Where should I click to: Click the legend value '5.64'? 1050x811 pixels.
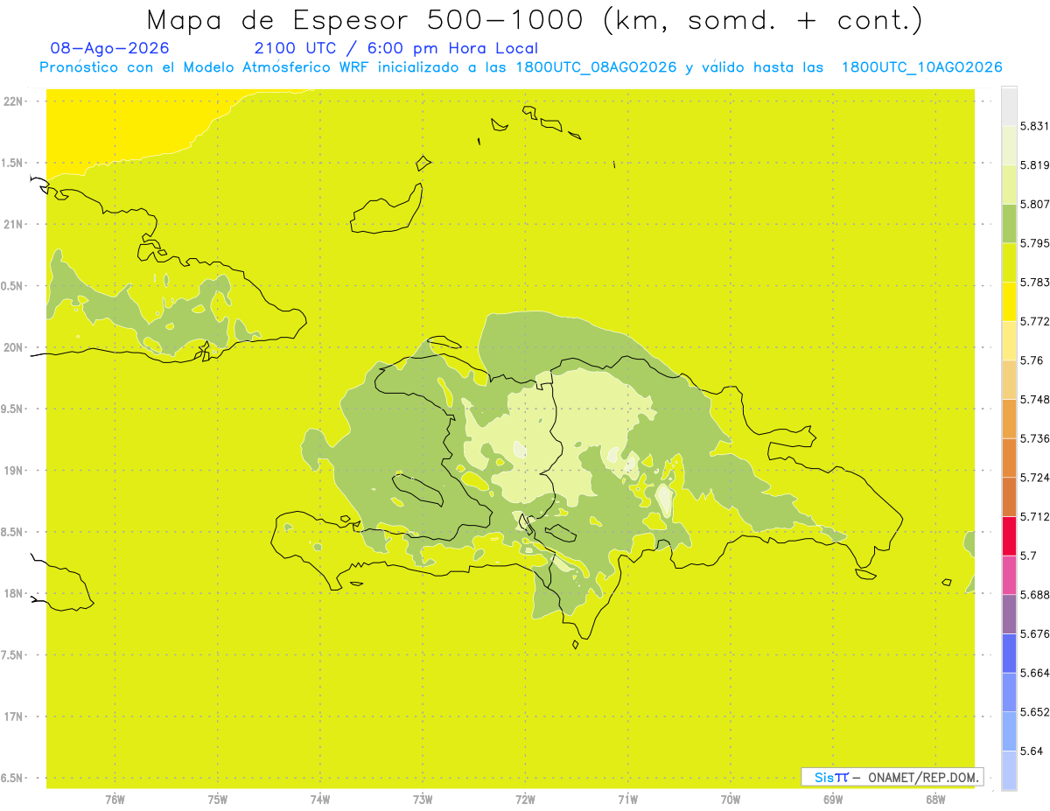point(1031,752)
